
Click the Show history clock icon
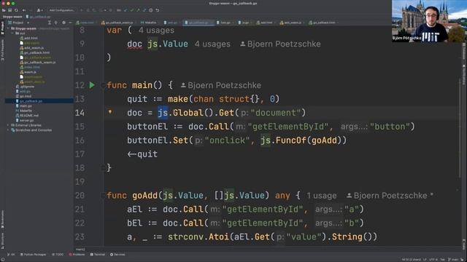pyautogui.click(x=151, y=10)
